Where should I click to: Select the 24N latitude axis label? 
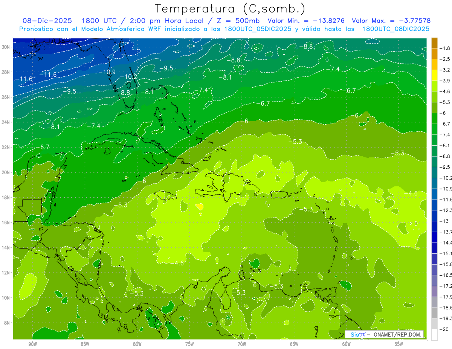pyautogui.click(x=6, y=122)
